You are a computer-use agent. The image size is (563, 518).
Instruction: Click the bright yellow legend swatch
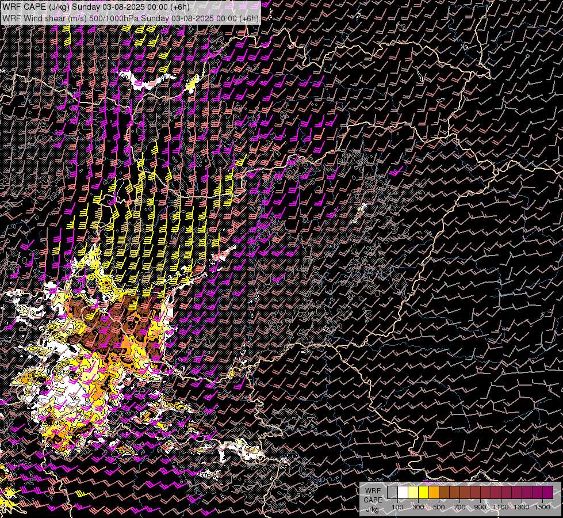424,492
